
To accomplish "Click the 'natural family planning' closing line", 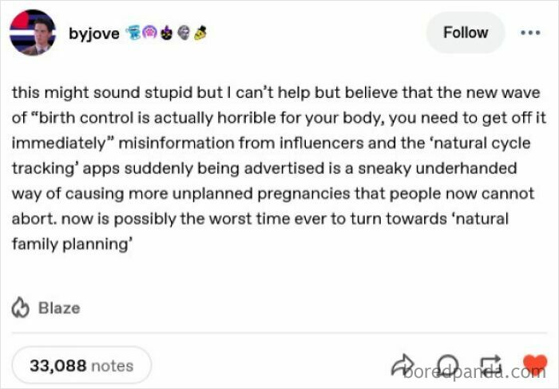I will click(x=70, y=245).
